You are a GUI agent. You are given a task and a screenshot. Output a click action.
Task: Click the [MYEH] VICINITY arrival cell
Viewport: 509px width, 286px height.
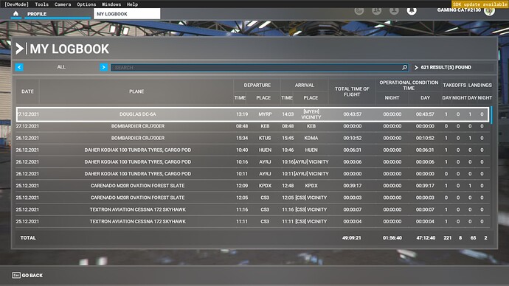pos(311,114)
